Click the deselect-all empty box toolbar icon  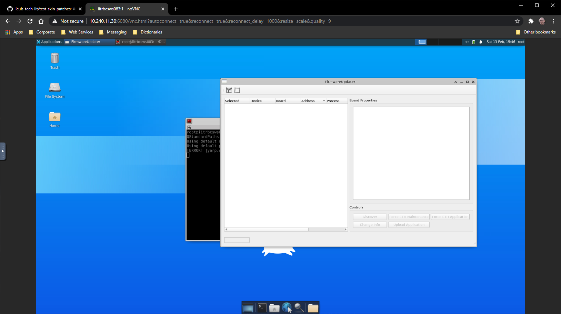[x=237, y=90]
